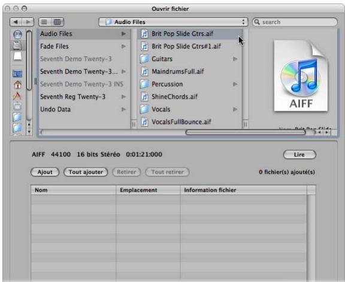Click the 16 bits Stéréo info text
Viewport: 345px width, 282px height.
point(98,154)
